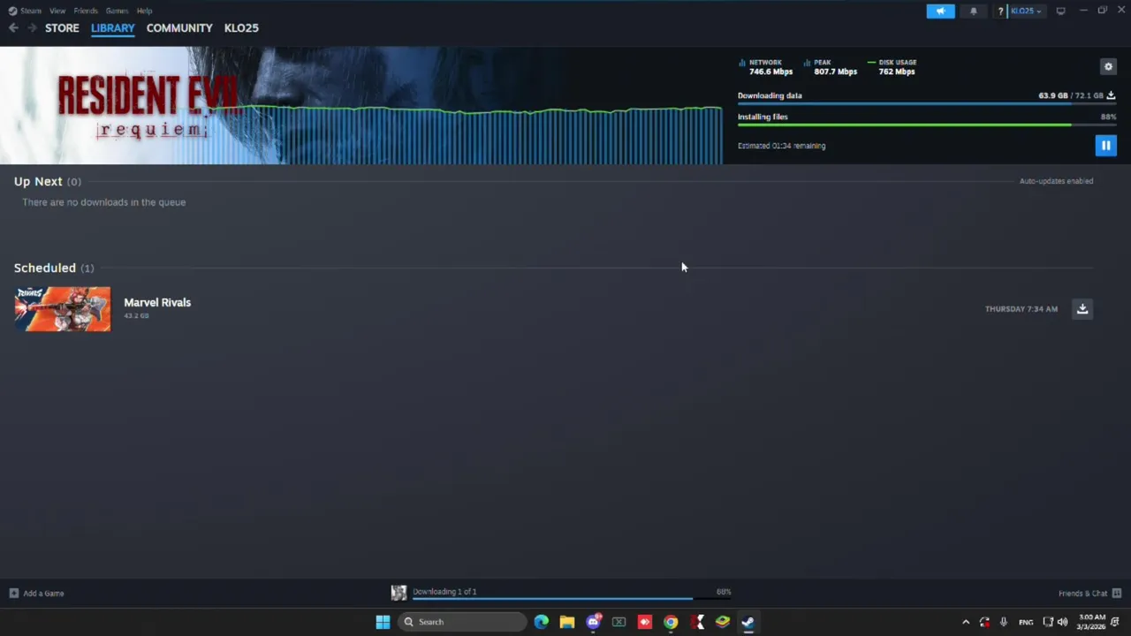
Task: Click the microphone tray icon
Action: [x=1003, y=622]
